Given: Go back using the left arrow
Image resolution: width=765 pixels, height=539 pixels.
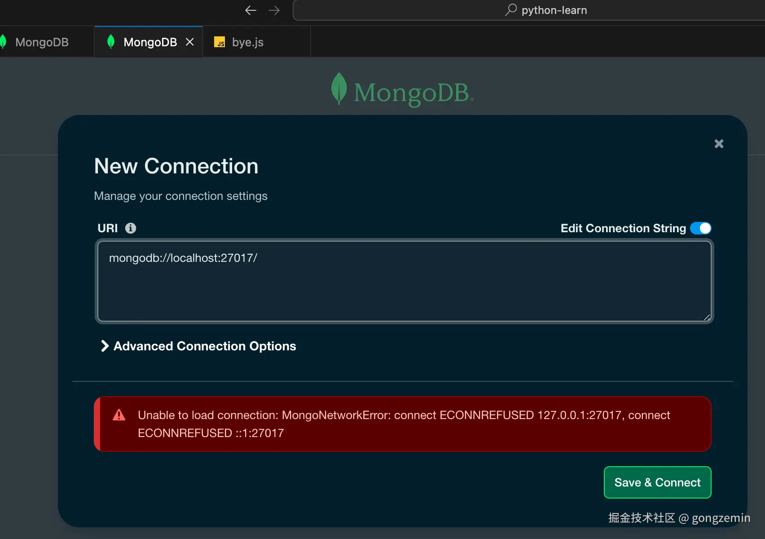Looking at the screenshot, I should click(251, 10).
